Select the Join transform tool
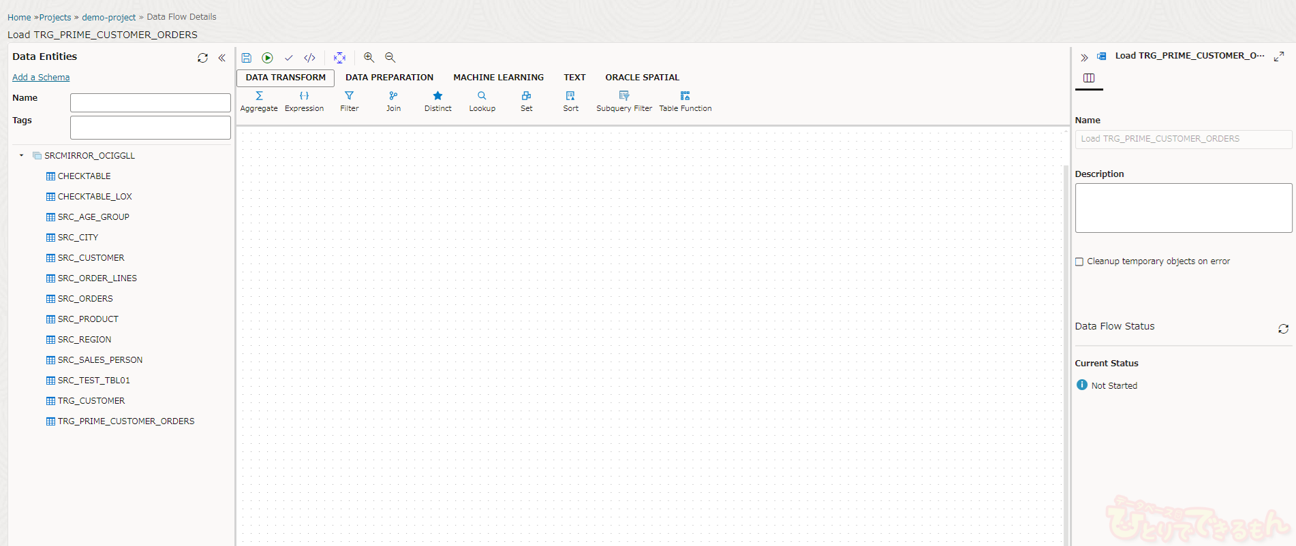 tap(393, 101)
